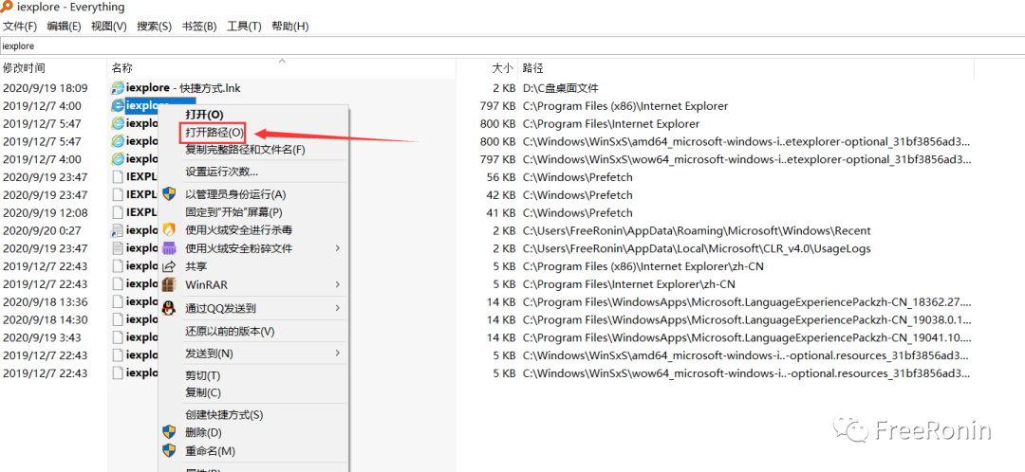This screenshot has height=472, width=1025.
Task: Click the path C:\Program Files\Internet Explorer
Action: pyautogui.click(x=611, y=123)
